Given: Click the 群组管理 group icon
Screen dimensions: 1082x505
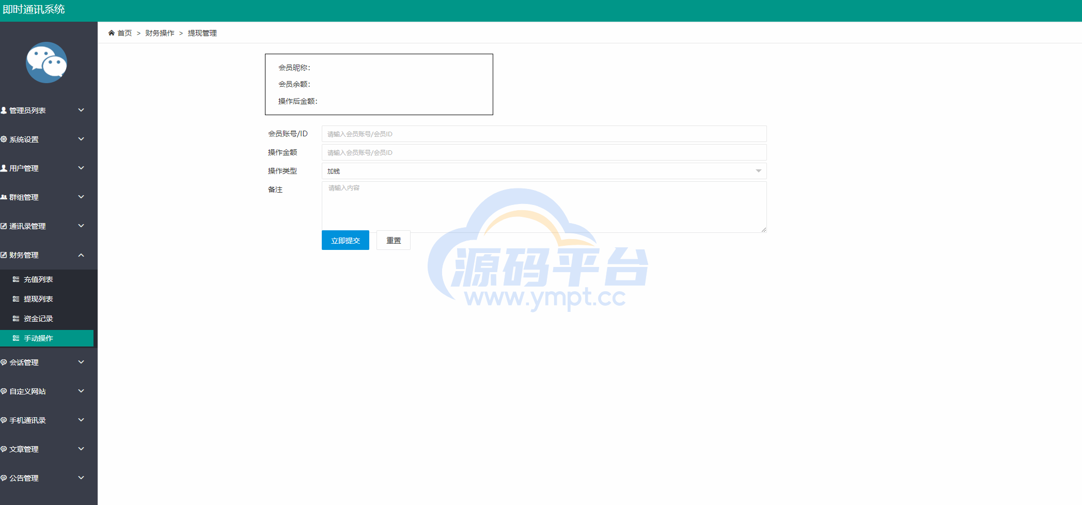Looking at the screenshot, I should pyautogui.click(x=4, y=197).
